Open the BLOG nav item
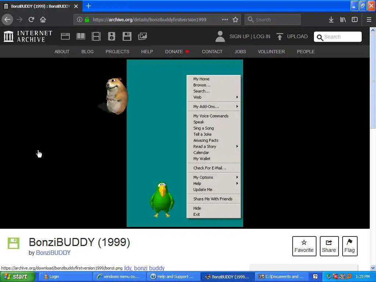 point(87,51)
